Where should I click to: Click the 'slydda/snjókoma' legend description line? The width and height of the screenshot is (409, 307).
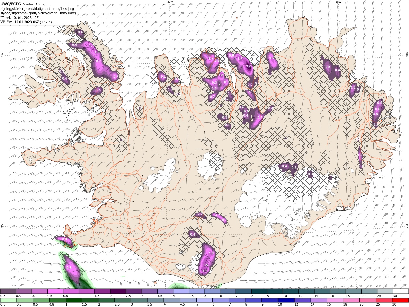tap(38, 13)
